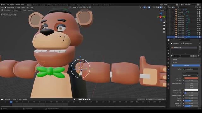Open the Principled BSDF surface selector
This screenshot has height=113, width=202.
pos(190,69)
